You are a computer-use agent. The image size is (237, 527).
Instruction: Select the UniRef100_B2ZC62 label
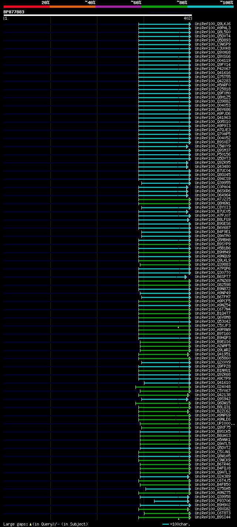pos(213,411)
